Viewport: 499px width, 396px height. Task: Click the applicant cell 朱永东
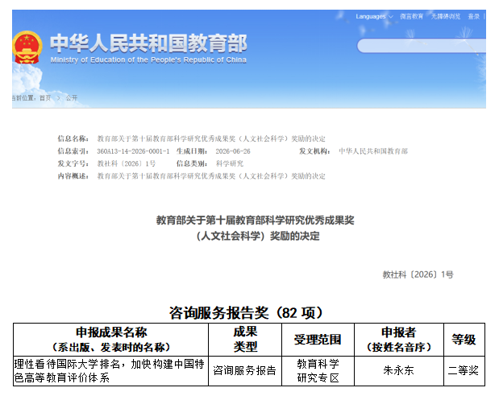click(x=399, y=371)
